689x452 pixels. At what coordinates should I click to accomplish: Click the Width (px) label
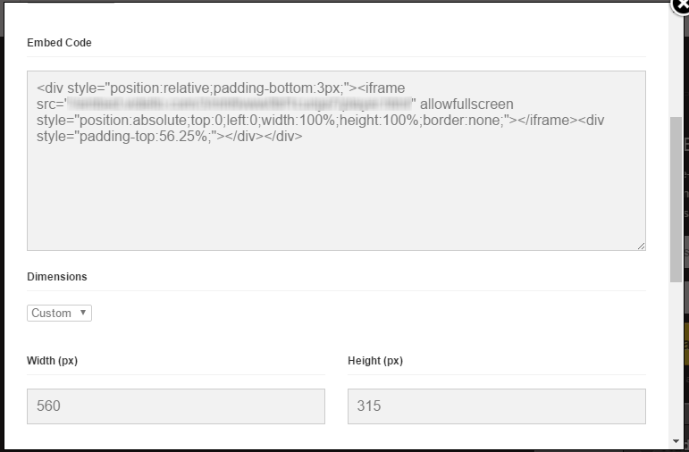[53, 361]
